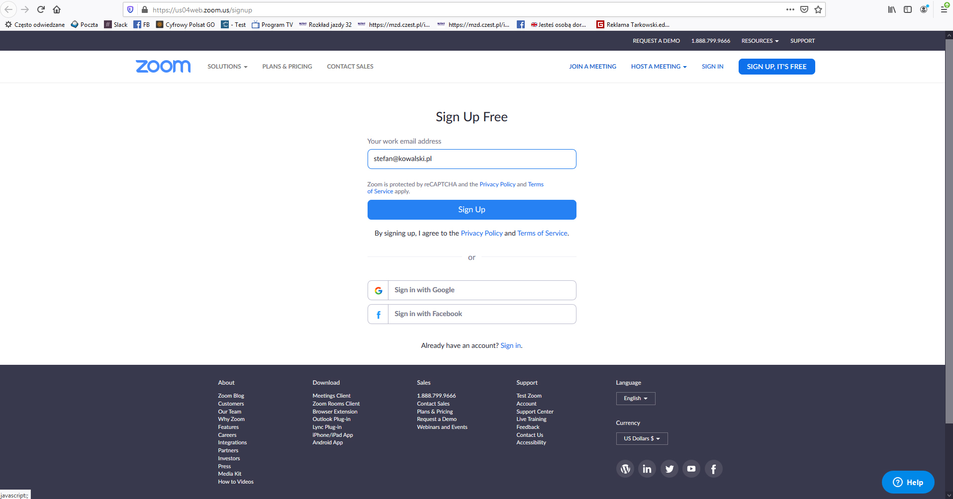Open the Rozkład jazdy 32 bookmark
The image size is (953, 499).
pos(325,24)
